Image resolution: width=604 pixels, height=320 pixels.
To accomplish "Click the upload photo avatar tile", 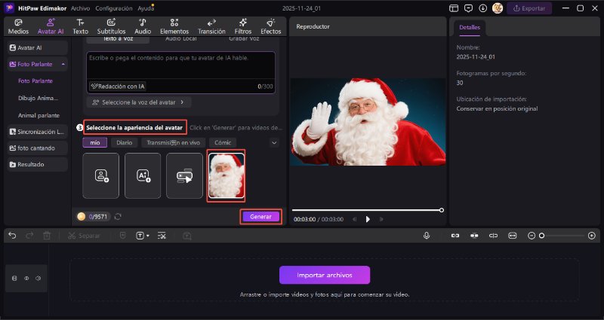I will (x=101, y=175).
